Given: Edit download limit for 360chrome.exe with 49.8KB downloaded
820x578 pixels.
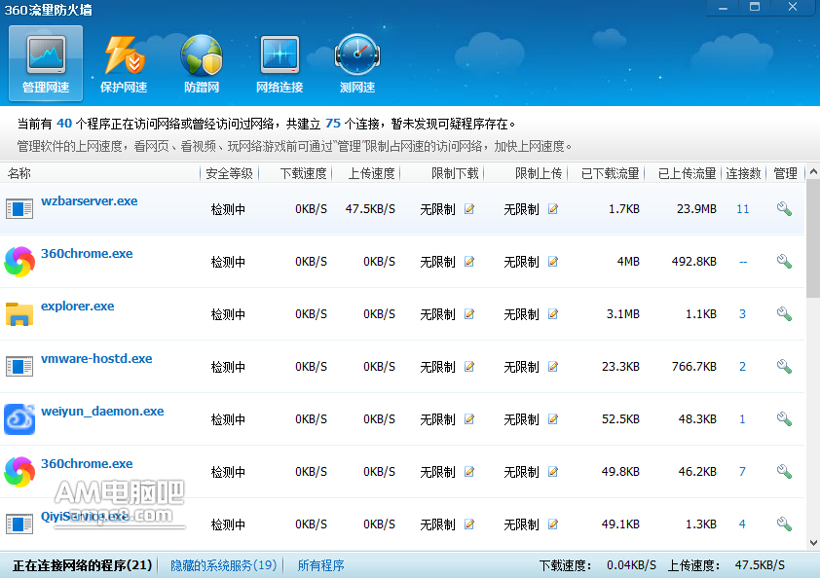Looking at the screenshot, I should tap(469, 471).
